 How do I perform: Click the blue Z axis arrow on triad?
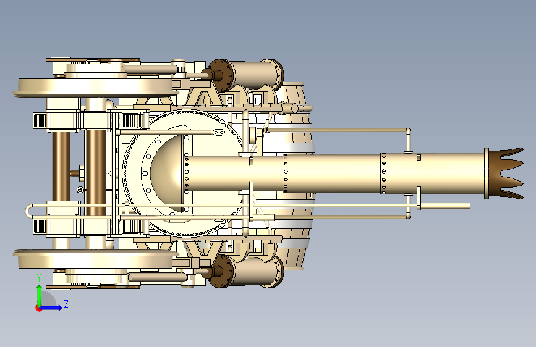coord(51,307)
